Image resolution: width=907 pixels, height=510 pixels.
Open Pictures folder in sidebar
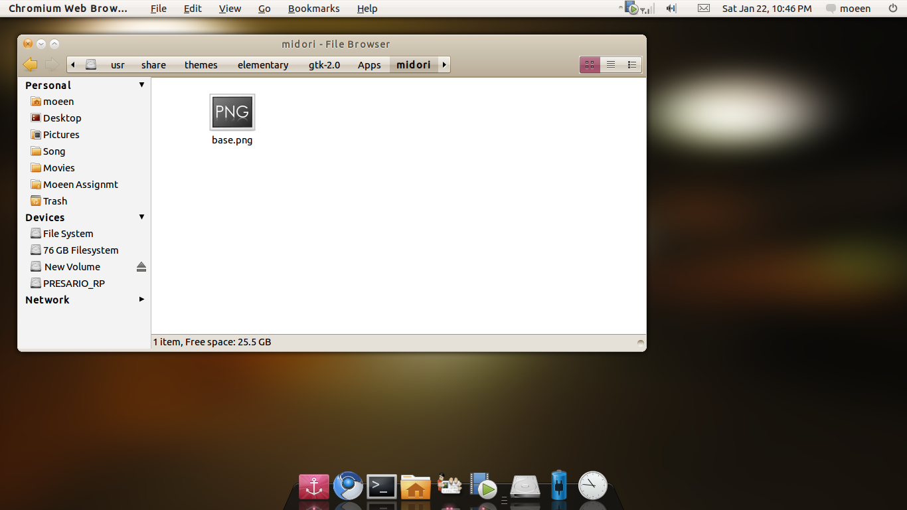click(61, 135)
